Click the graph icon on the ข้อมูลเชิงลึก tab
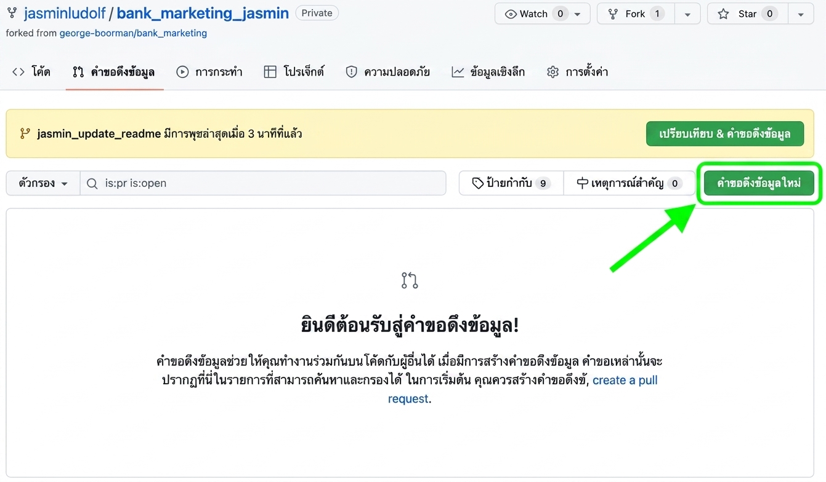The image size is (826, 482). [x=458, y=72]
